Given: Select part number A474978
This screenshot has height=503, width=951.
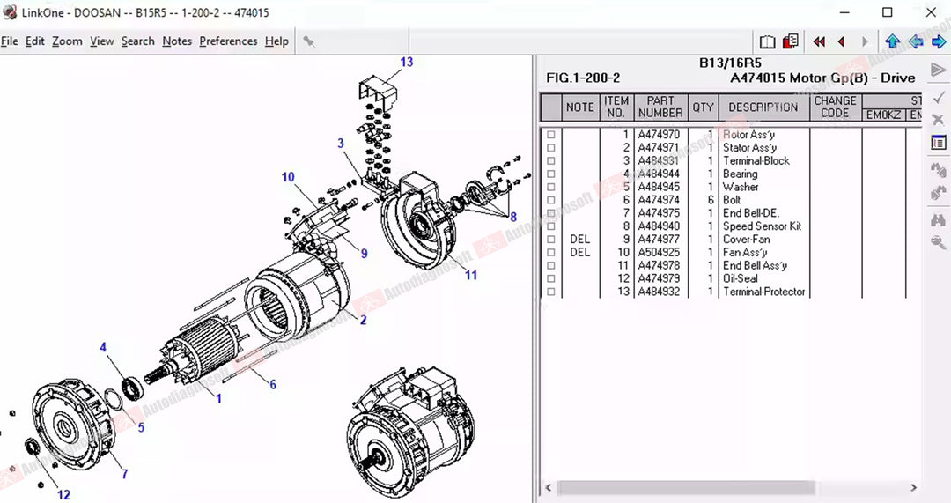Looking at the screenshot, I should [x=659, y=265].
